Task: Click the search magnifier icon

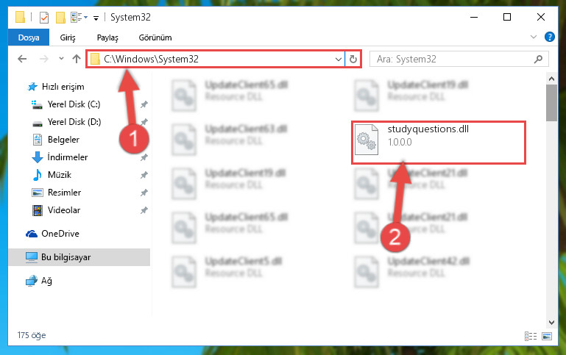Action: (538, 59)
